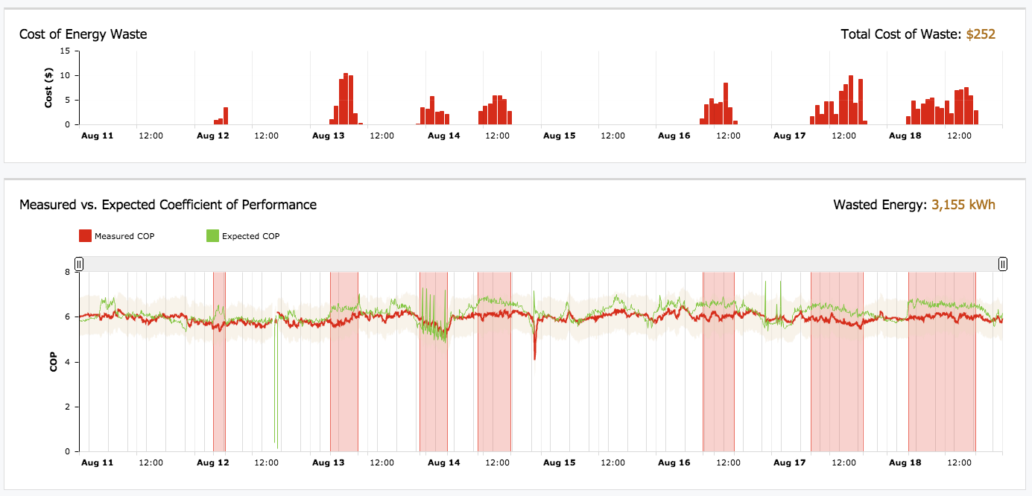Click the "15" y-axis tick in the cost chart
Screen dimensions: 1032x496
pyautogui.click(x=66, y=51)
